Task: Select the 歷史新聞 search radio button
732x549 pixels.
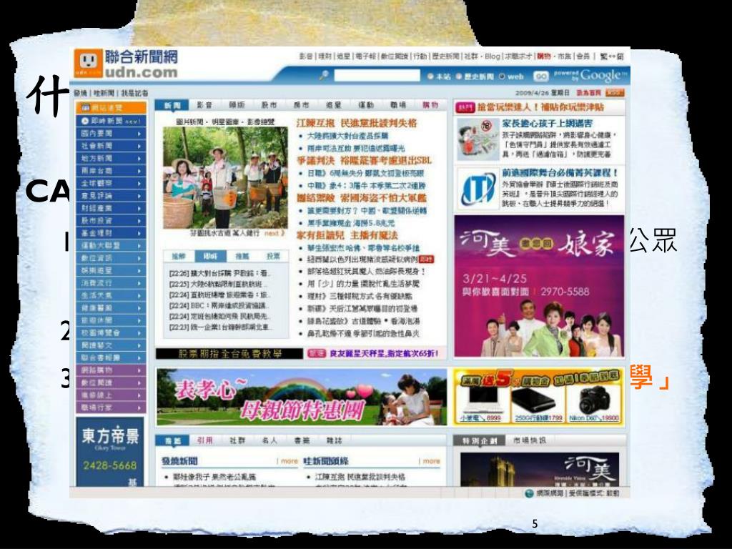Action: point(459,76)
